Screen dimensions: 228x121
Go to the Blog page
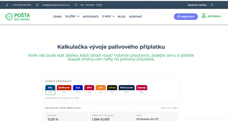click(121, 16)
